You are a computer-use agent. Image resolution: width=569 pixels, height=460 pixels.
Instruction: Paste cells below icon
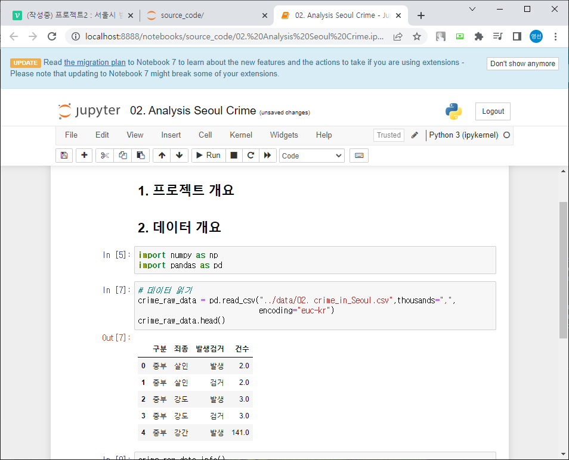[x=141, y=156]
